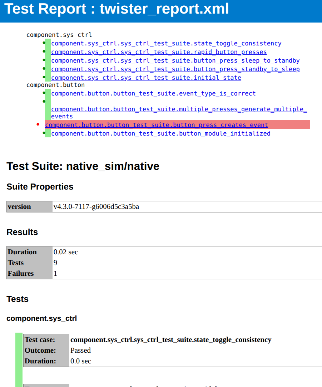The image size is (322, 387).
Task: Open the button_module_initialized test link
Action: (x=160, y=133)
